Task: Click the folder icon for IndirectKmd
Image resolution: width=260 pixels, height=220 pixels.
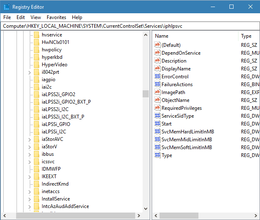Action: 36,184
